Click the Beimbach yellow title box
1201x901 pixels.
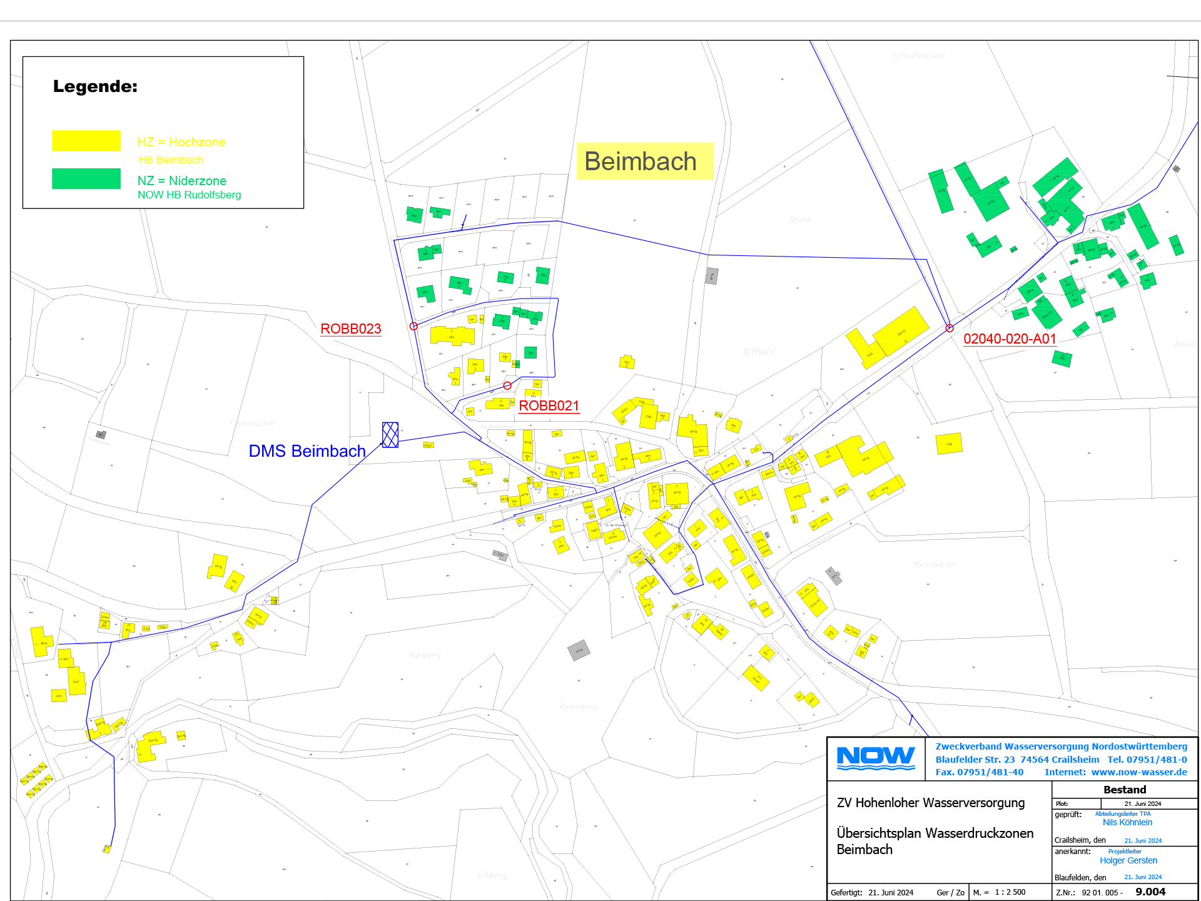point(644,161)
